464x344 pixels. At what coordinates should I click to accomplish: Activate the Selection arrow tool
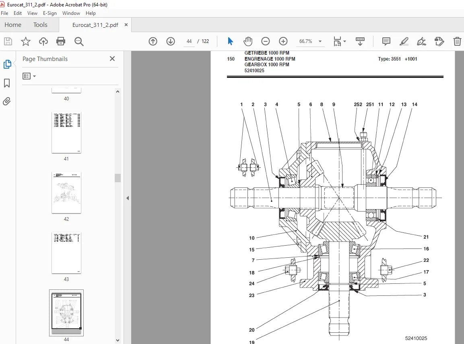[231, 41]
